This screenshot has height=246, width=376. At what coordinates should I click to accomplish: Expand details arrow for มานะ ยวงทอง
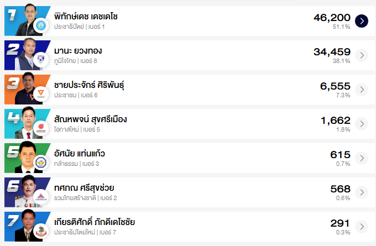coord(361,55)
